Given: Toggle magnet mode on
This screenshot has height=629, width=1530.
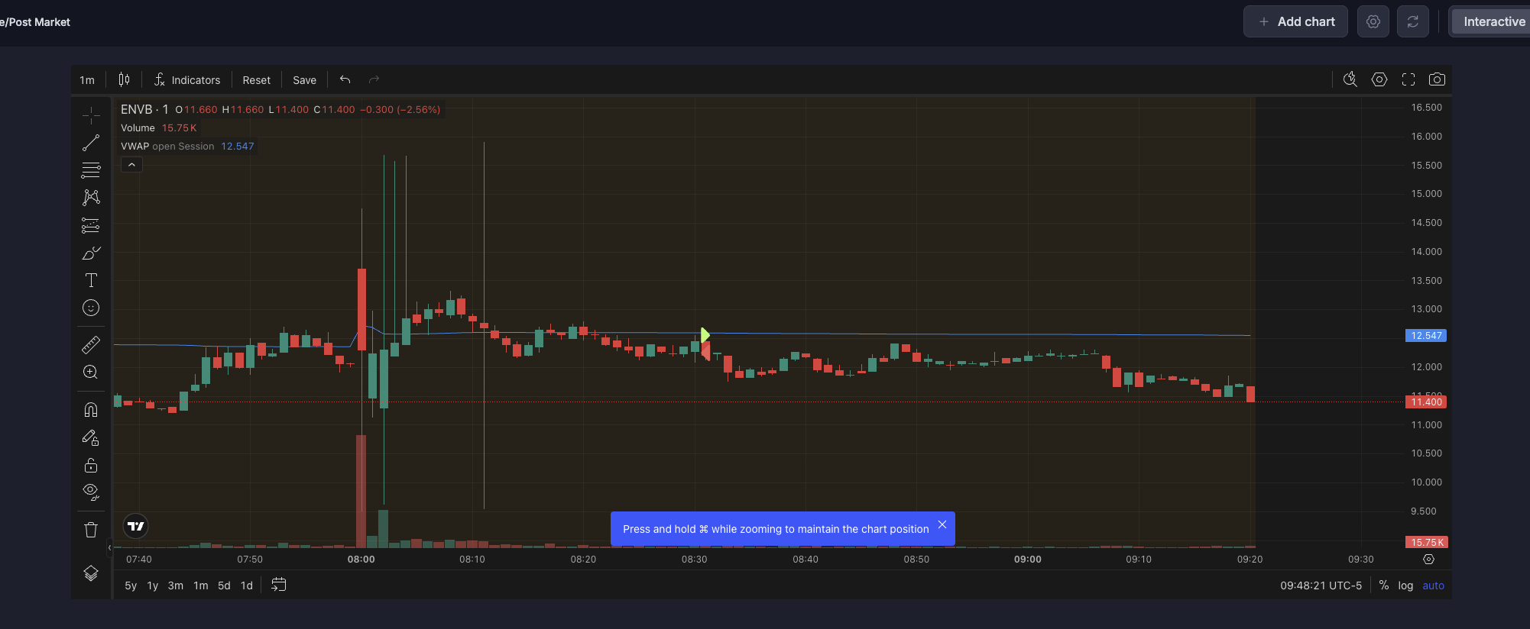Looking at the screenshot, I should click(x=91, y=410).
